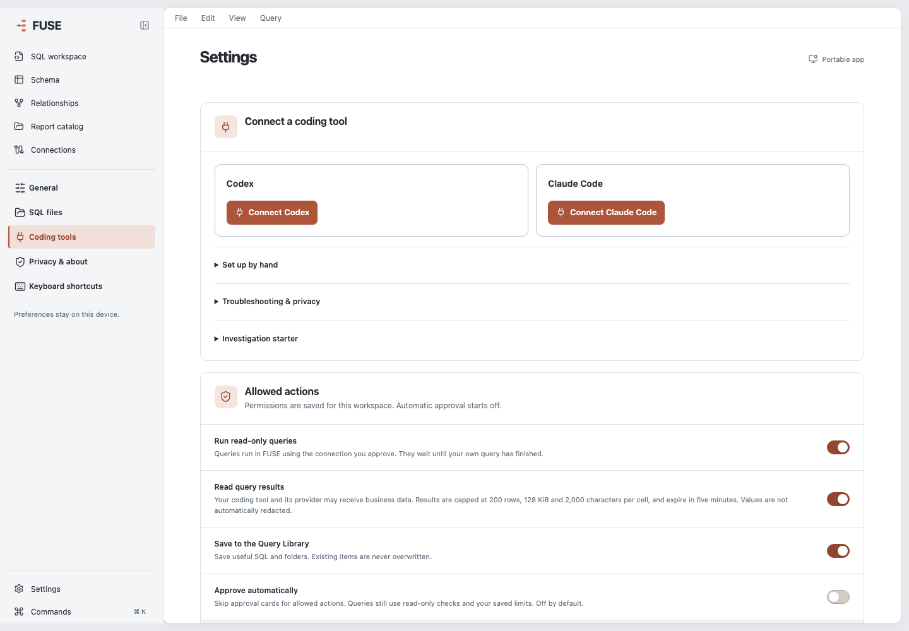The image size is (909, 631).
Task: Collapse the sidebar with the panel icon
Action: 145,25
